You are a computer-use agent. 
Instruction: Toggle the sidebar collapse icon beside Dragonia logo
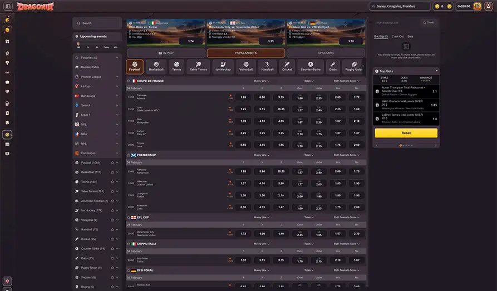pos(8,6)
